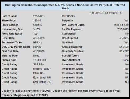Select the Reset Spread value 2.704%

(x=124, y=38)
